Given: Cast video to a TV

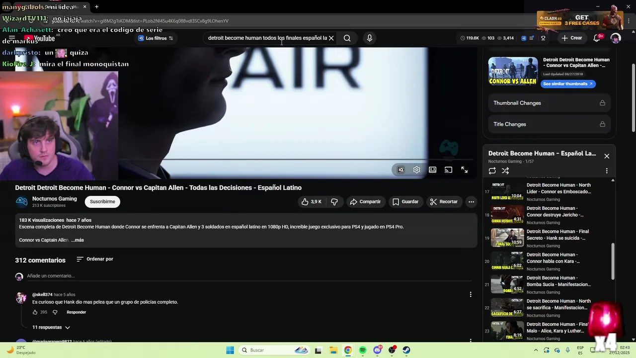Looking at the screenshot, I should (448, 170).
